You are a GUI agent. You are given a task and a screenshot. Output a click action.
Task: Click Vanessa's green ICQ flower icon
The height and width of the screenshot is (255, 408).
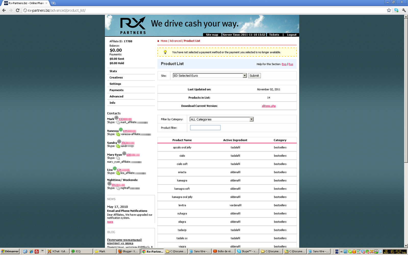click(x=121, y=130)
